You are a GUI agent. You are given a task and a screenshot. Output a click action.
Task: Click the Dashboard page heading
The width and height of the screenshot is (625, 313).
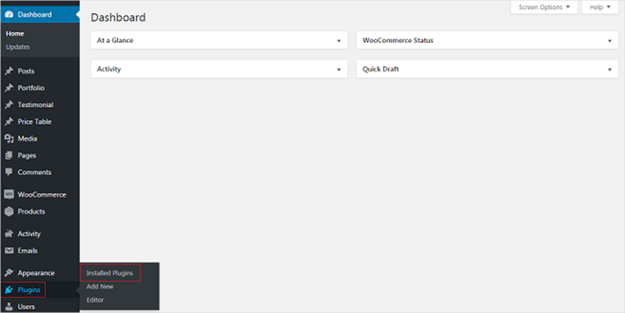point(118,17)
